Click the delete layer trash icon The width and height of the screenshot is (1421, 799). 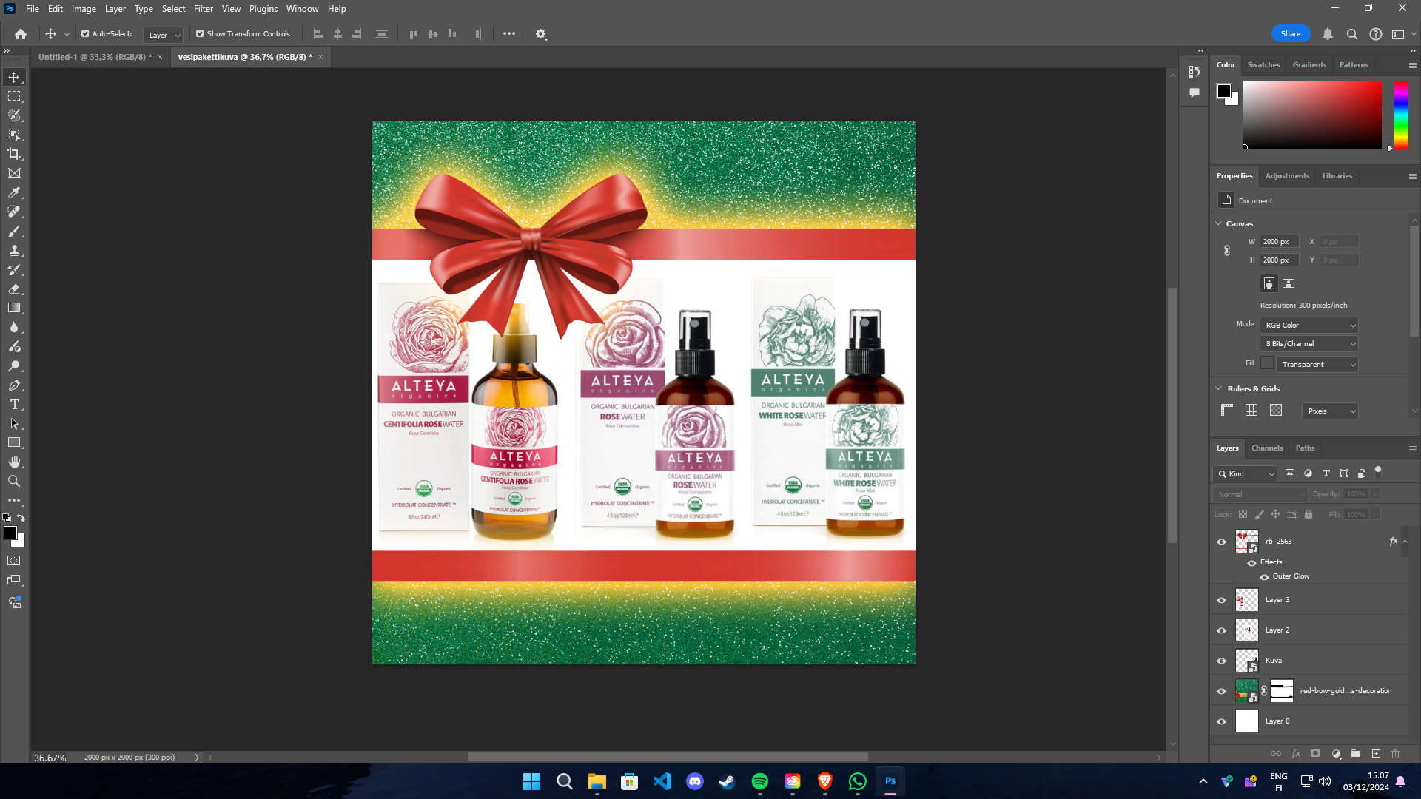[1395, 754]
